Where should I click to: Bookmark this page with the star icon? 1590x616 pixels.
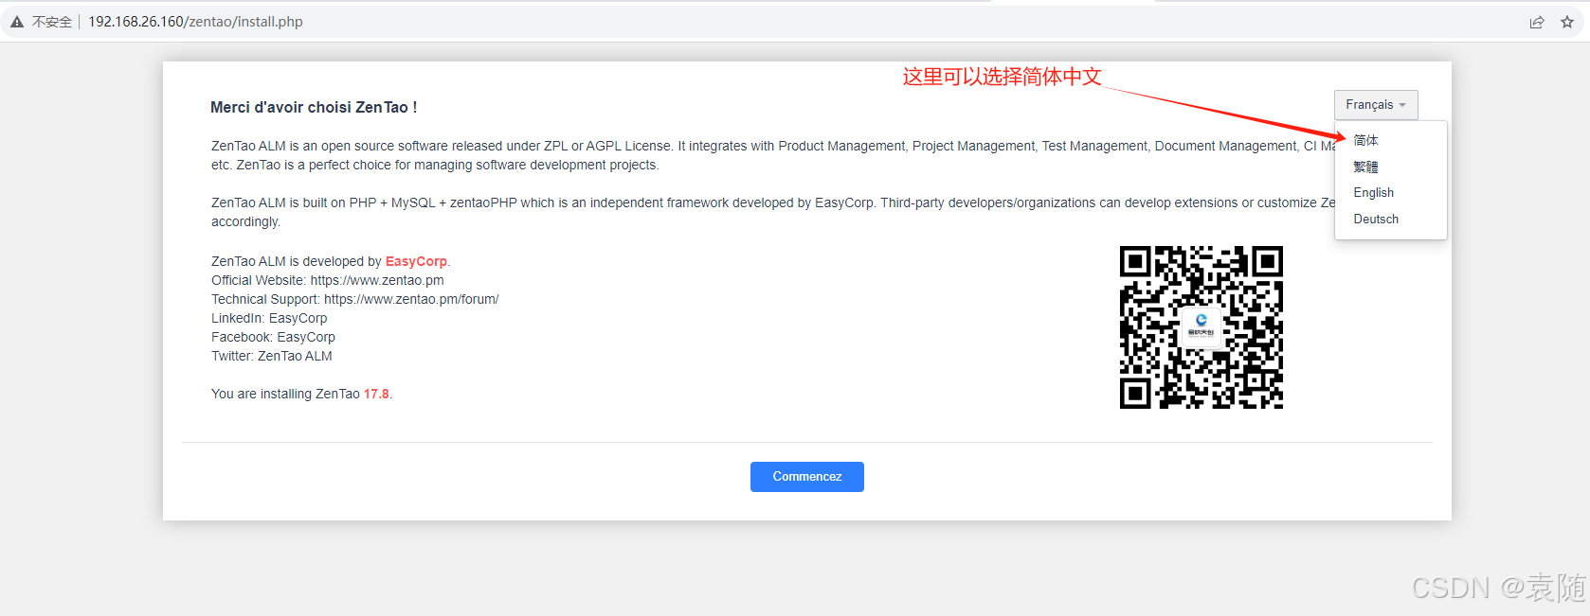[x=1567, y=22]
